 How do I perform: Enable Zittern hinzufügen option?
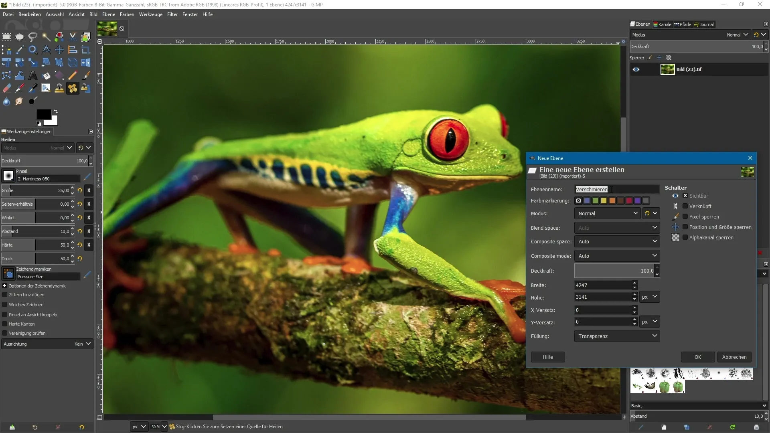pyautogui.click(x=5, y=295)
